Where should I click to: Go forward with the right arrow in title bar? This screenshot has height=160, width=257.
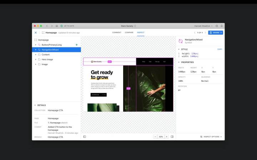[x=52, y=26]
